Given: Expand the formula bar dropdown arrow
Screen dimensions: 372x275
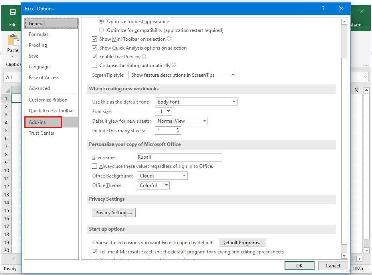Looking at the screenshot, I should click(365, 77).
